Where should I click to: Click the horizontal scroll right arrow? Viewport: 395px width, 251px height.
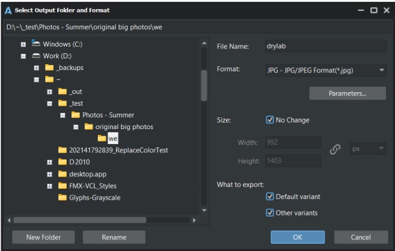click(194, 220)
